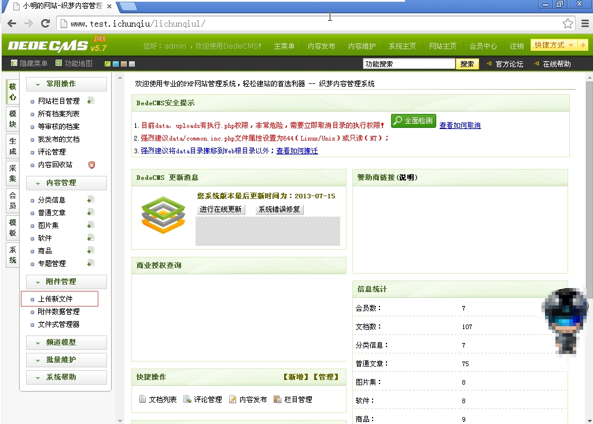Open the 功能地图 toolbar item
This screenshot has height=424, width=593.
(x=73, y=64)
